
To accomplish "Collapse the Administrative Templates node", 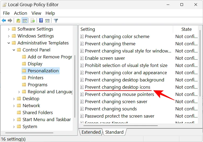I will [x=9, y=43].
